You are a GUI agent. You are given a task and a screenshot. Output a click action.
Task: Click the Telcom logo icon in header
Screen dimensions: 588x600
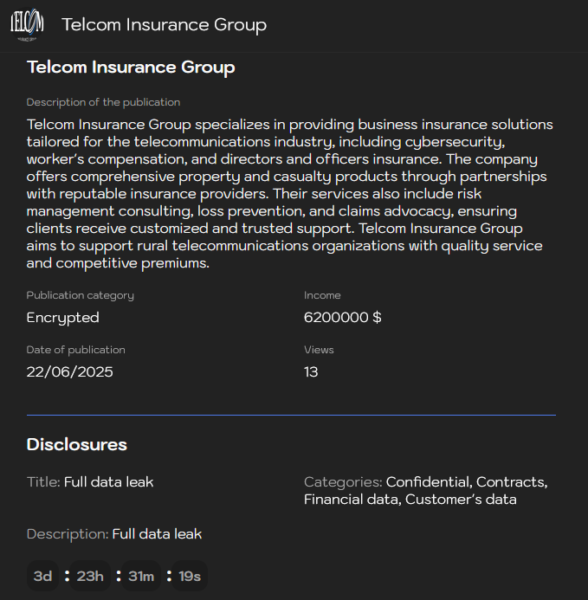28,25
